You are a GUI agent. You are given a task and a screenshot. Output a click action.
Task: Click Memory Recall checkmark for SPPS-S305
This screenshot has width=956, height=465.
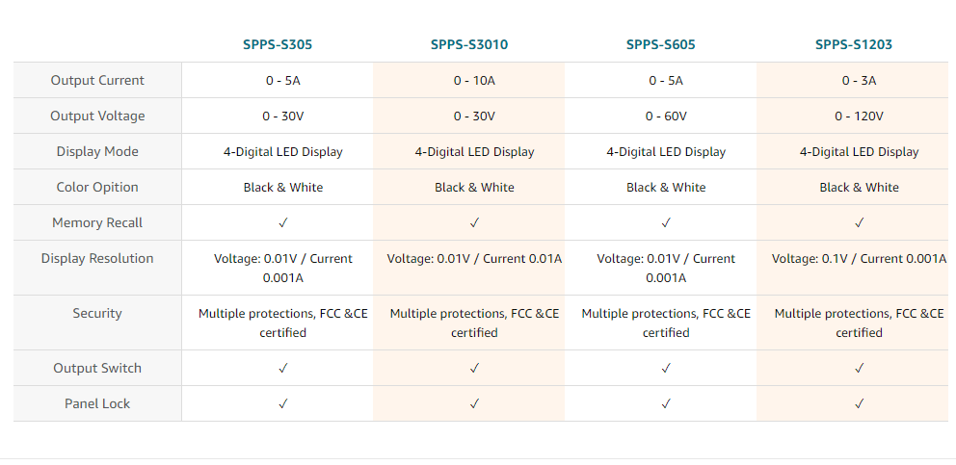(x=283, y=222)
